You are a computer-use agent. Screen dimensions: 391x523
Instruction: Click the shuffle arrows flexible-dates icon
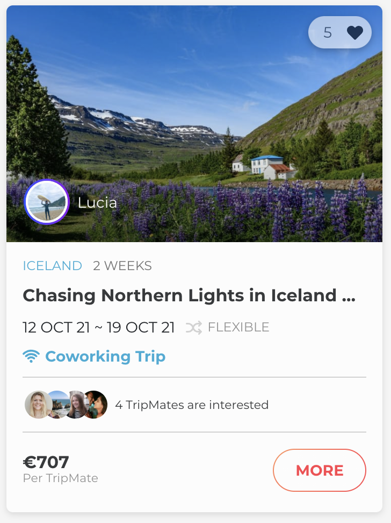[x=193, y=327]
